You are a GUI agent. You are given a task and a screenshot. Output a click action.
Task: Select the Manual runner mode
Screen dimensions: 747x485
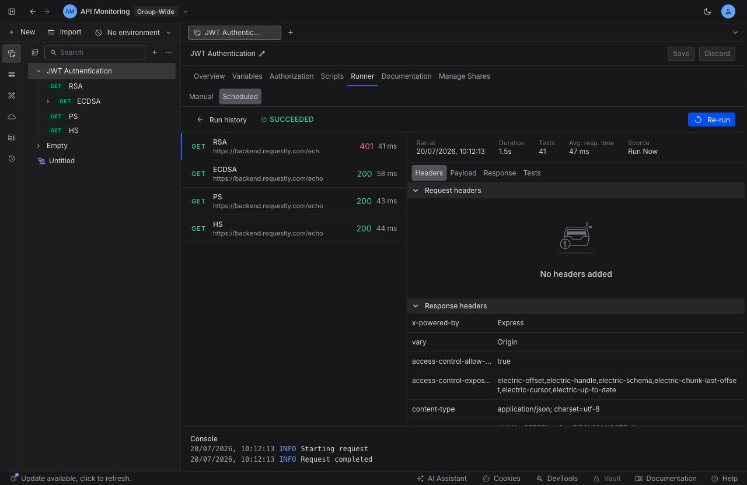click(x=201, y=97)
